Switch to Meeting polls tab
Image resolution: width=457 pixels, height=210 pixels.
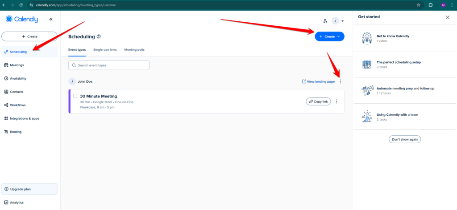[134, 49]
